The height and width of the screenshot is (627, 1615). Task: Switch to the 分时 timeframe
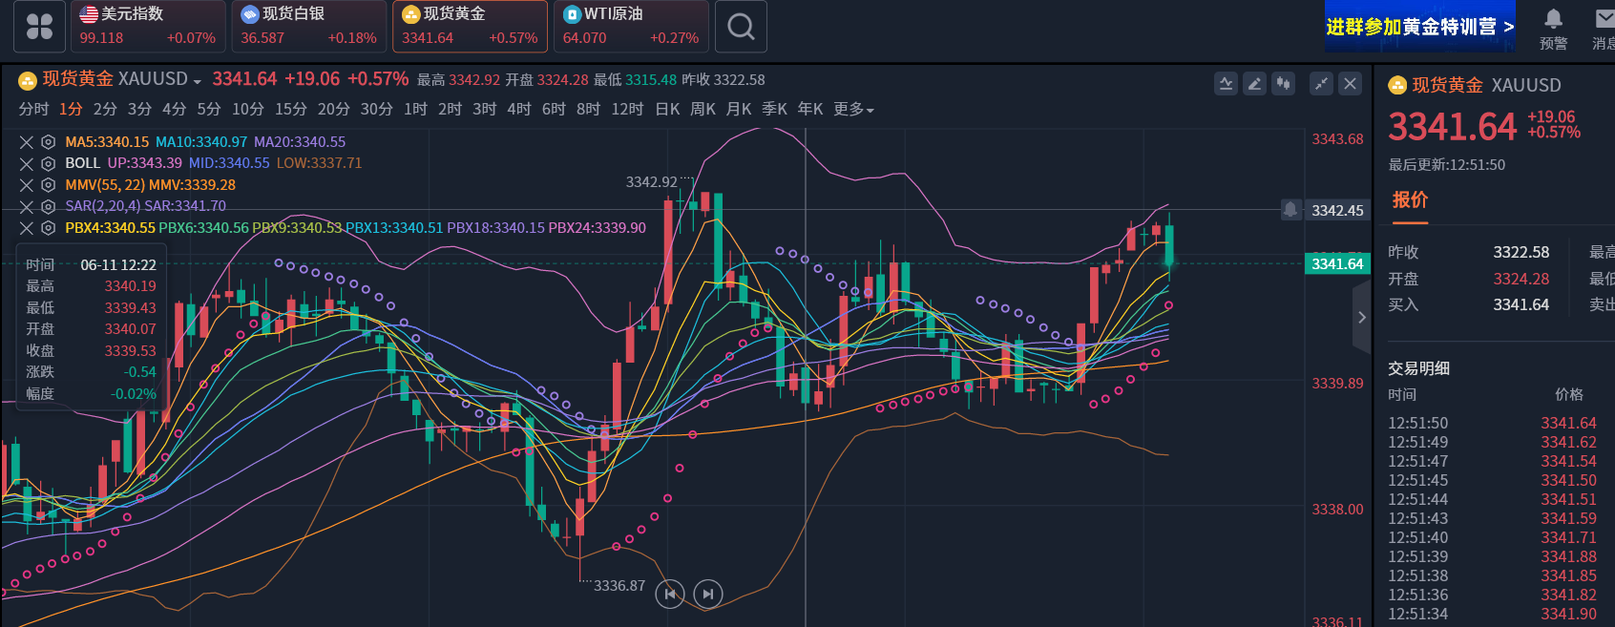(x=33, y=110)
